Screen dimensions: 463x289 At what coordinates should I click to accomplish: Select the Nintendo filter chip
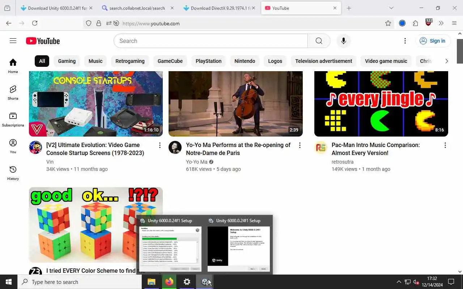245,61
